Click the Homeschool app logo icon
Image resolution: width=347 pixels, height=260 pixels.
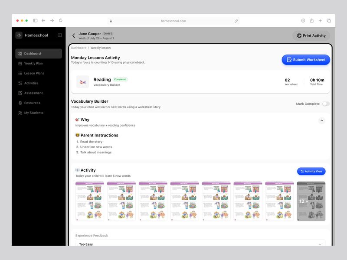[19, 35]
